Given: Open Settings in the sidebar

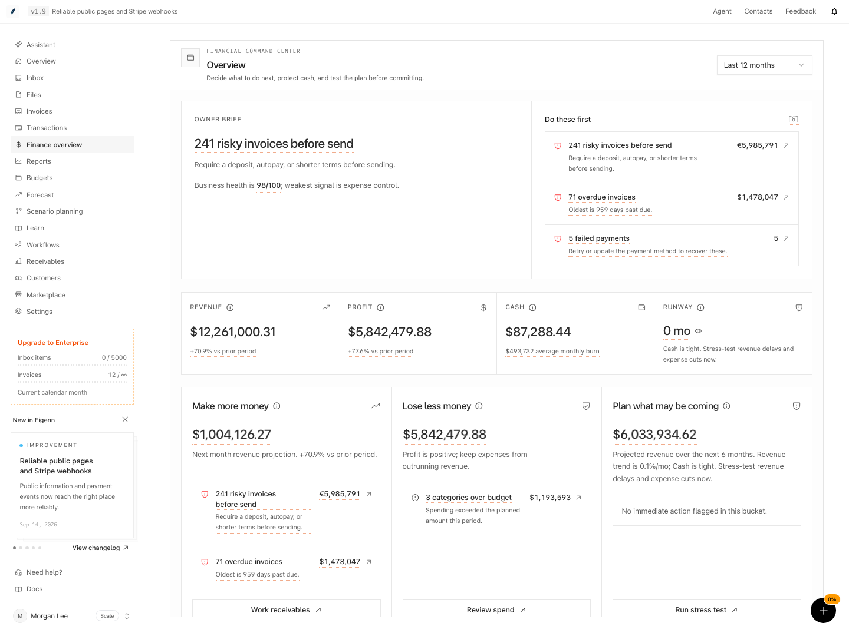Looking at the screenshot, I should pos(72,312).
